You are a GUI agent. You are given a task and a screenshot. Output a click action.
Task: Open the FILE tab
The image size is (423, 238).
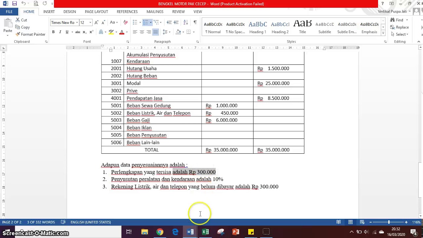(x=9, y=12)
